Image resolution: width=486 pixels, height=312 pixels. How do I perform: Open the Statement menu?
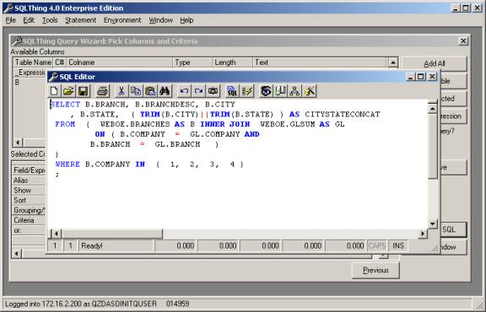click(x=81, y=20)
